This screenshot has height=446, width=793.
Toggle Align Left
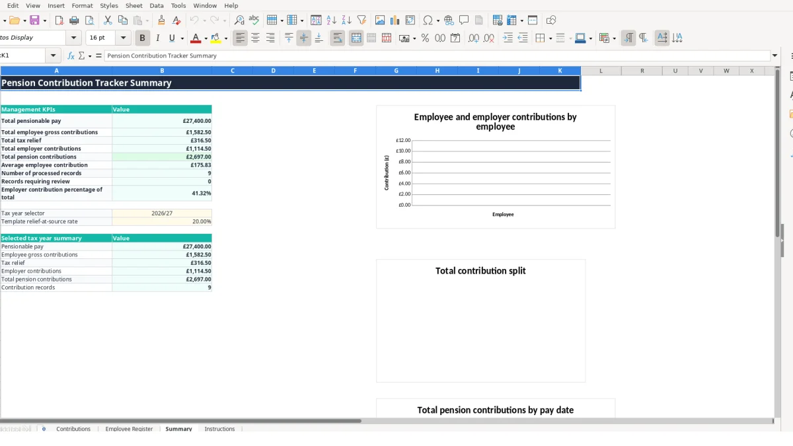[240, 38]
